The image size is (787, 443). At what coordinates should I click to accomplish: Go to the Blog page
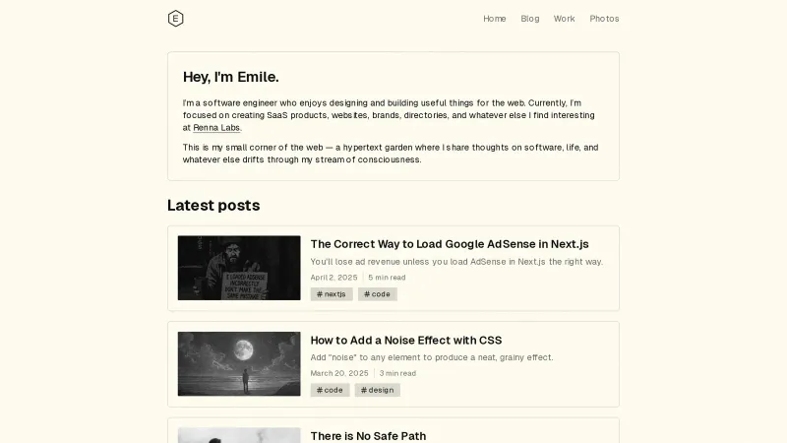(x=530, y=19)
